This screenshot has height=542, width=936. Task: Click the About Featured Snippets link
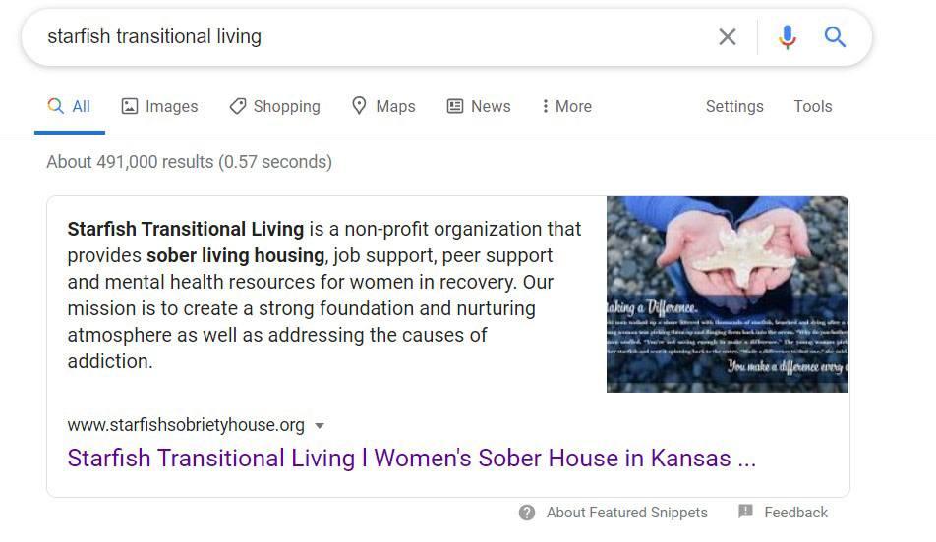coord(627,513)
